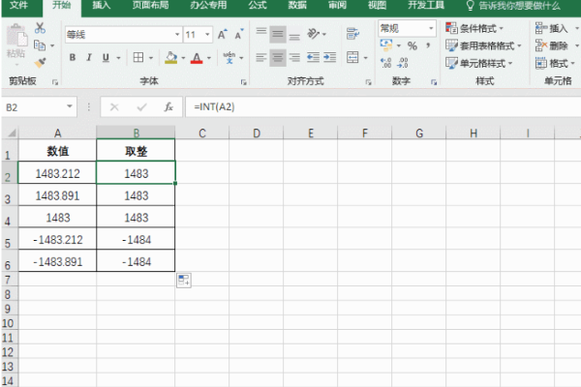Click the cancel X formula icon
Screen dimensions: 581x387
point(114,107)
